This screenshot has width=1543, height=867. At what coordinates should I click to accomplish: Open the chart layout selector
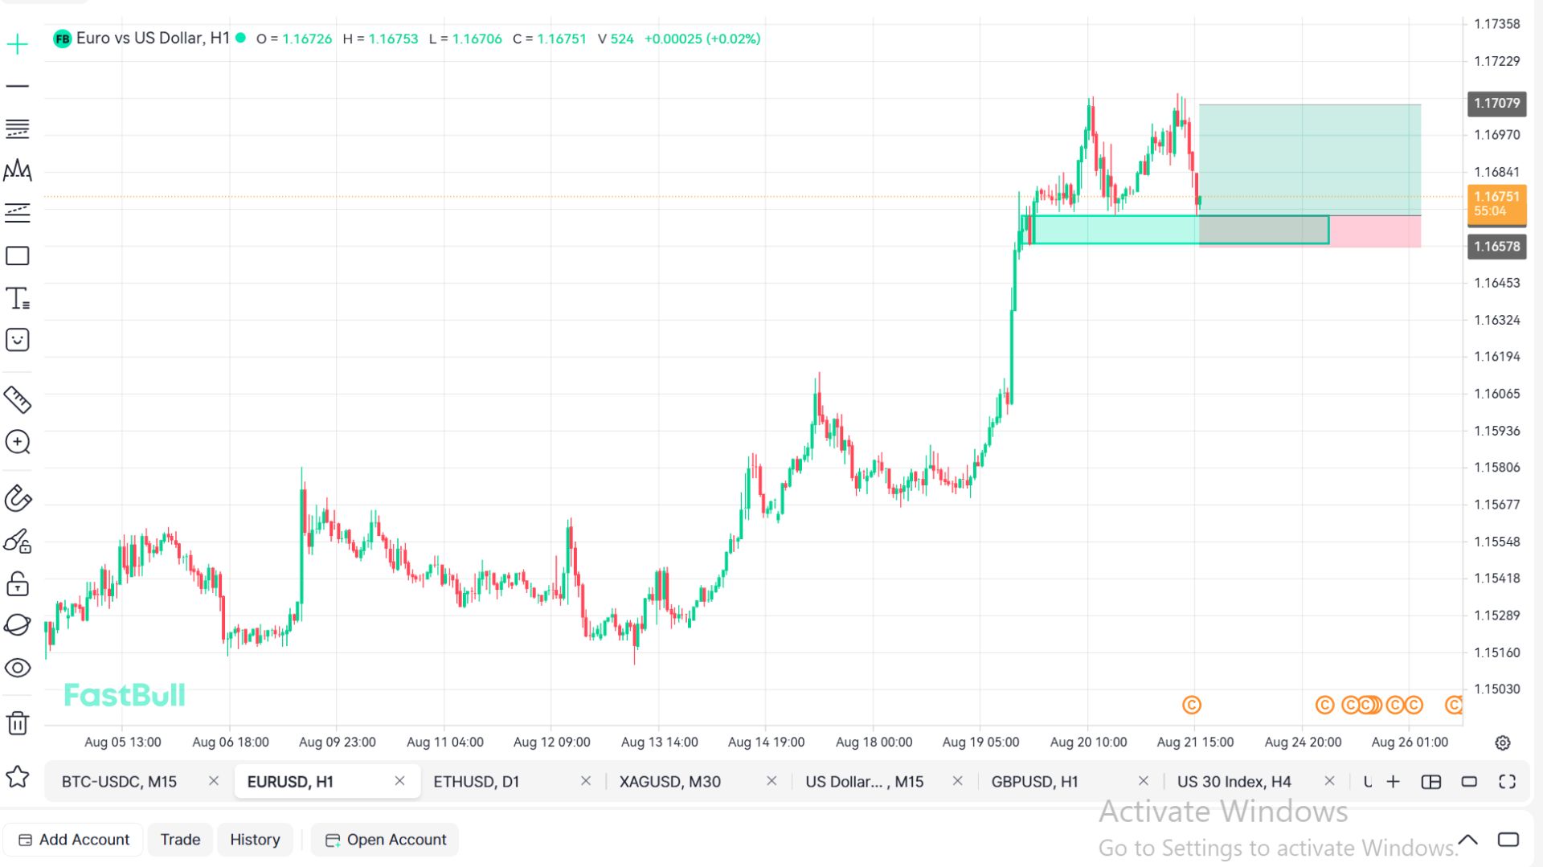[1431, 782]
